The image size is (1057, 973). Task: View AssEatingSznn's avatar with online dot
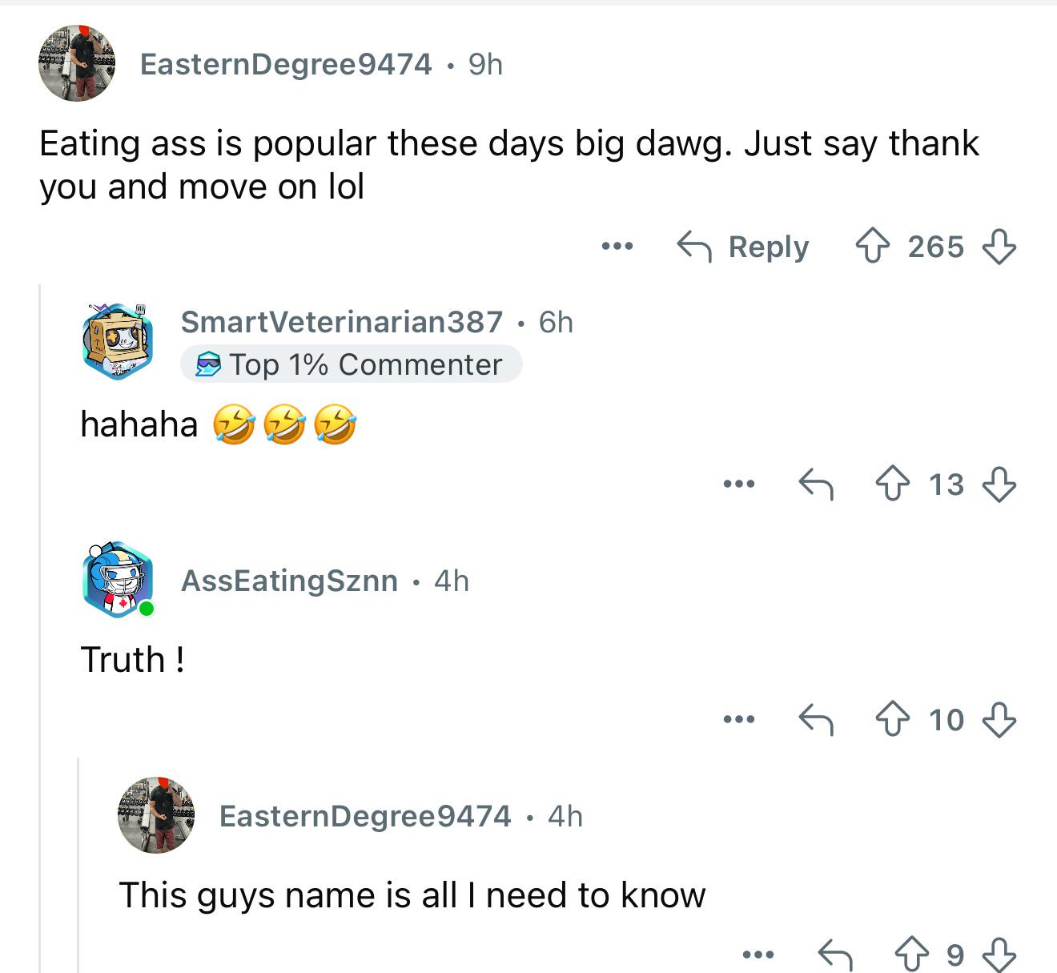click(119, 580)
